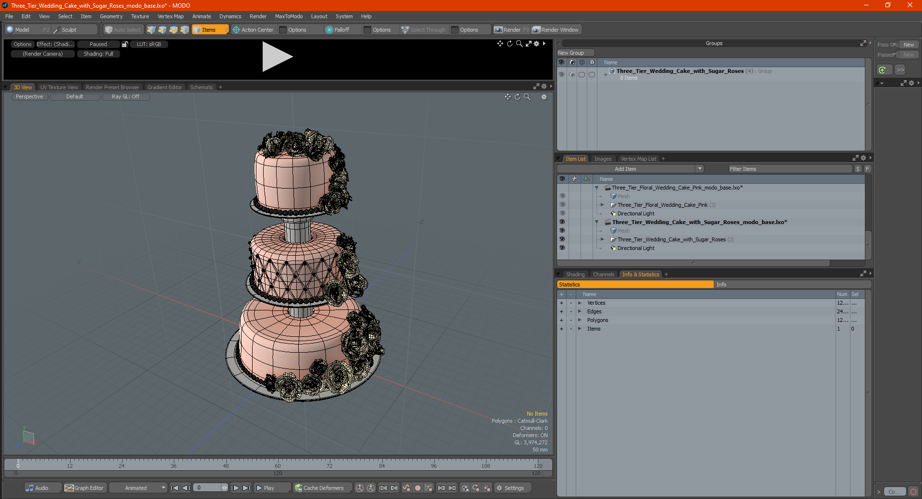Expand the Edges statistics row
Screen dimensions: 922x499
pyautogui.click(x=580, y=312)
